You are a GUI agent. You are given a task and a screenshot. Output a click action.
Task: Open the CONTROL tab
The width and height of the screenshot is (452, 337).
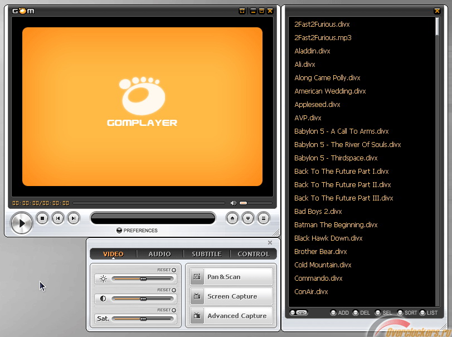point(254,254)
